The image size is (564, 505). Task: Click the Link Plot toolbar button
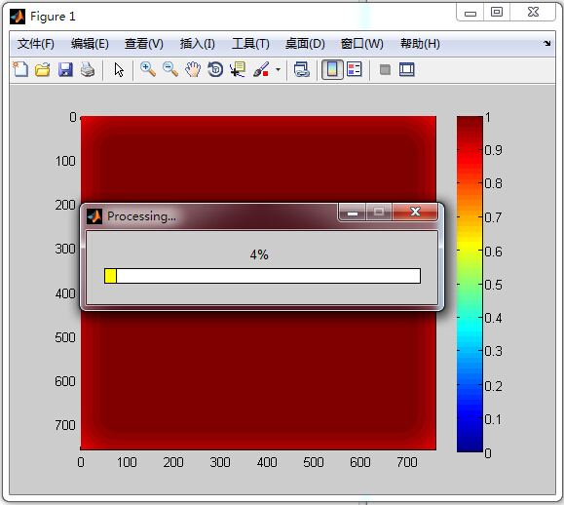pyautogui.click(x=301, y=69)
